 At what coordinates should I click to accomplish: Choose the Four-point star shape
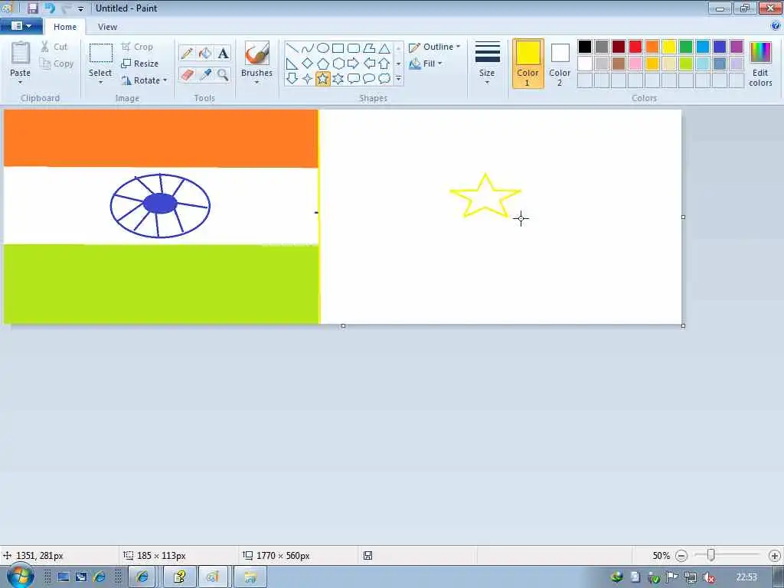pos(308,79)
